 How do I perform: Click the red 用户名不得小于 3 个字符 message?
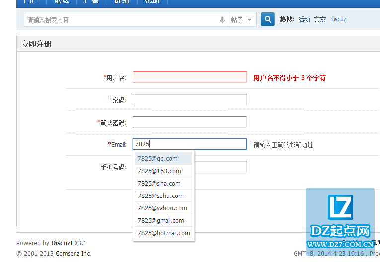290,78
